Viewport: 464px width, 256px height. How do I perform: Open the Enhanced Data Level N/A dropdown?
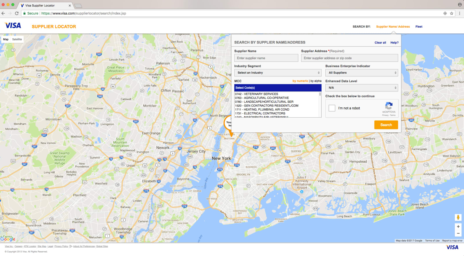(x=362, y=88)
